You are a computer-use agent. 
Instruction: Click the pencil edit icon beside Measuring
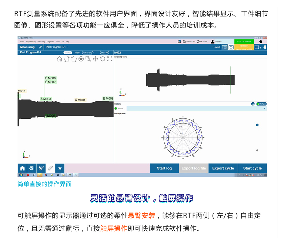pyautogui.click(x=40, y=47)
